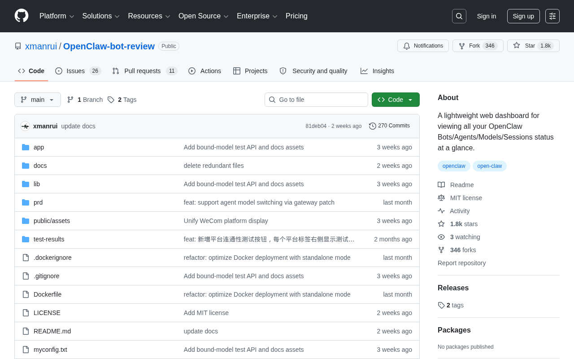Open commit hash 81deb04
Viewport: 574px width, 359px height.
point(316,126)
